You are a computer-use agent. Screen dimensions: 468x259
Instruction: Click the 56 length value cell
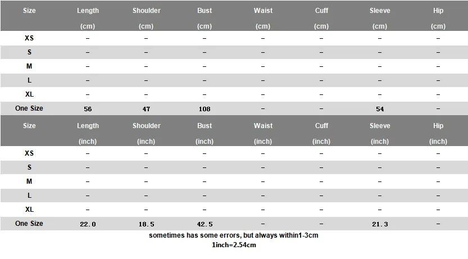pos(88,109)
